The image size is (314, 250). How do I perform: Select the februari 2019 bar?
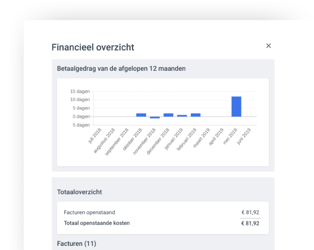[196, 115]
